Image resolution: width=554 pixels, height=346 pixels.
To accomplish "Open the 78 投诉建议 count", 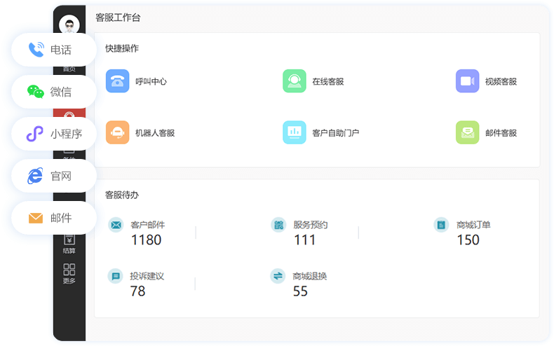I will 137,291.
